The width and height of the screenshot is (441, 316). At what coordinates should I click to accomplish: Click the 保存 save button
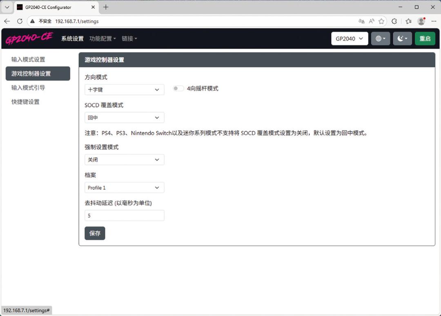95,233
